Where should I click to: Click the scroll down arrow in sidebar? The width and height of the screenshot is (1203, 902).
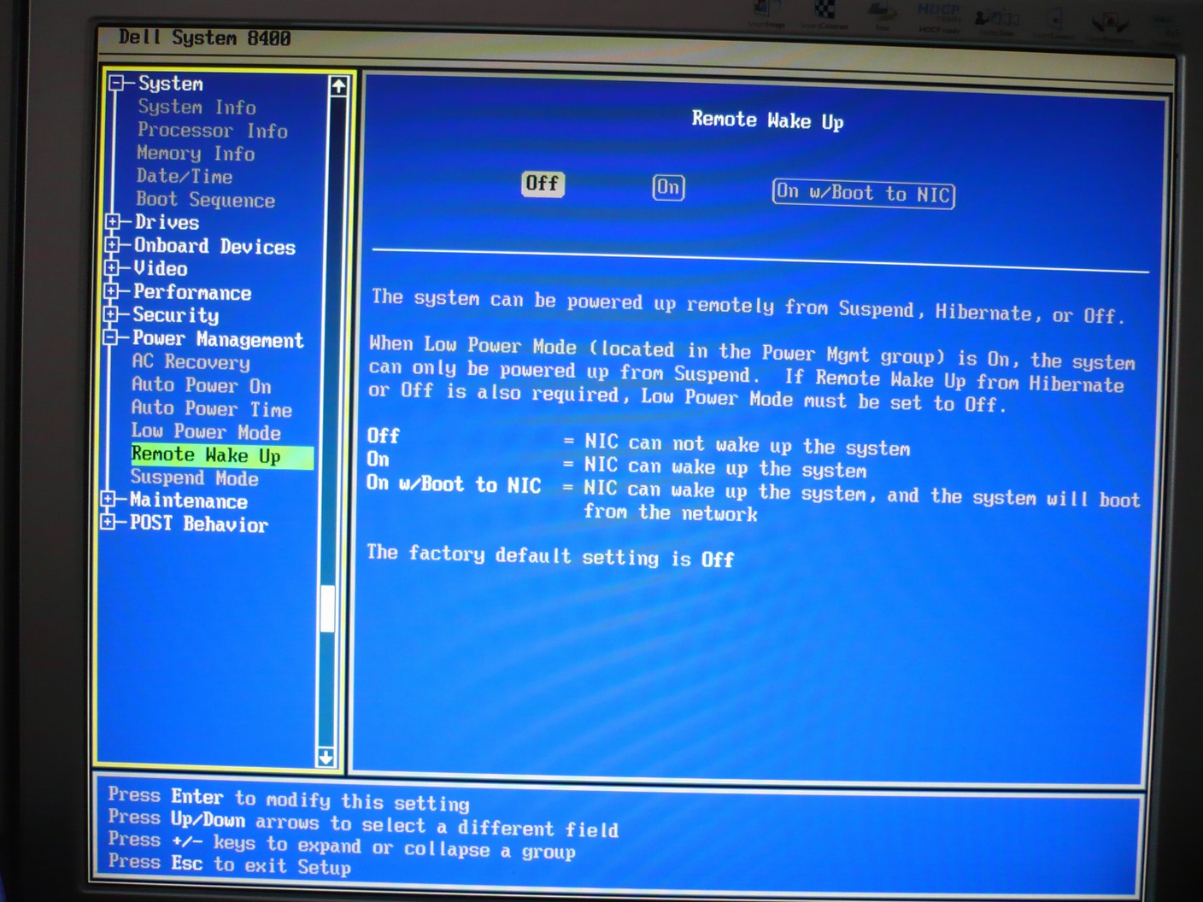[x=326, y=757]
